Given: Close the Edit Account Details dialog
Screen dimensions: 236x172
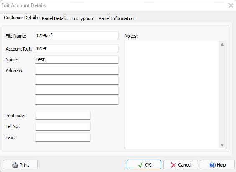Looking at the screenshot, I should coord(231,5).
